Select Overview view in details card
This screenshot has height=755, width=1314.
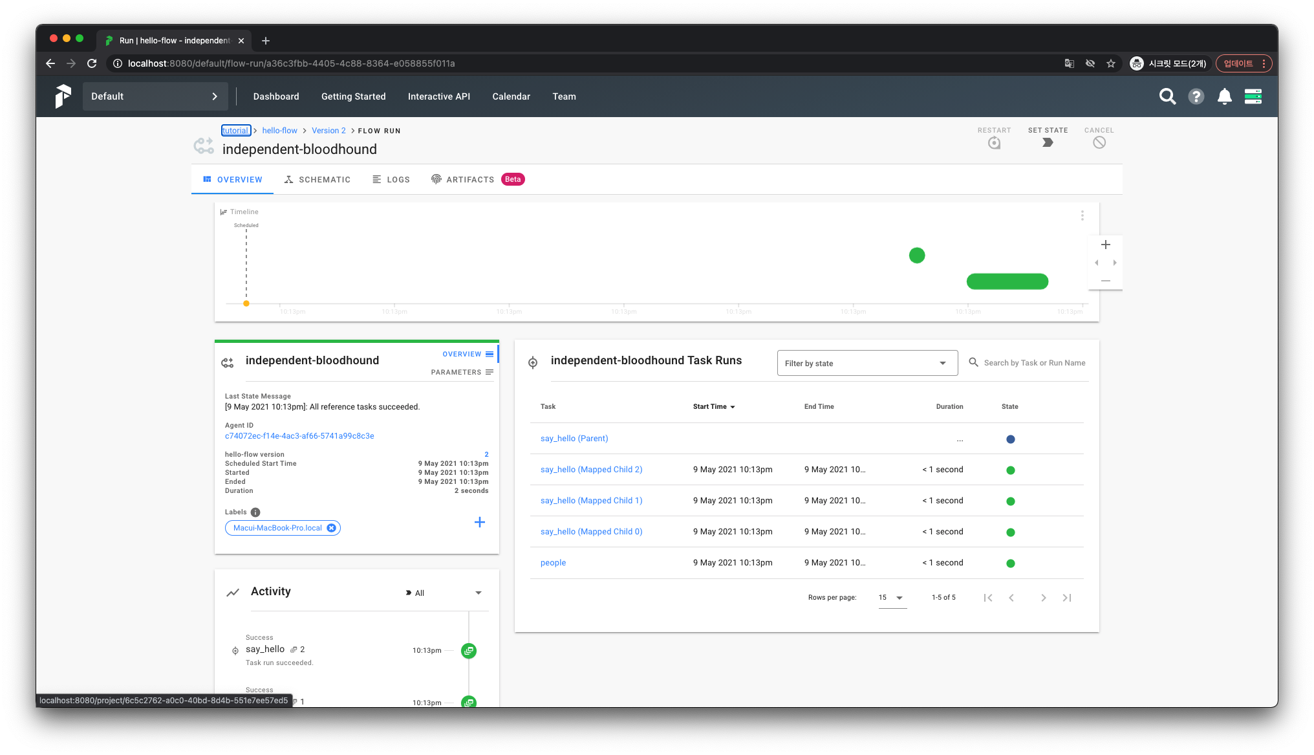[x=467, y=354]
